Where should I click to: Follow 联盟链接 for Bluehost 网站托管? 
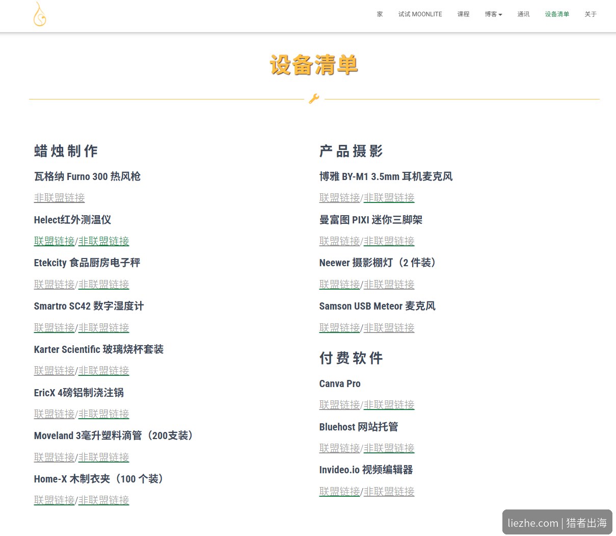click(340, 448)
